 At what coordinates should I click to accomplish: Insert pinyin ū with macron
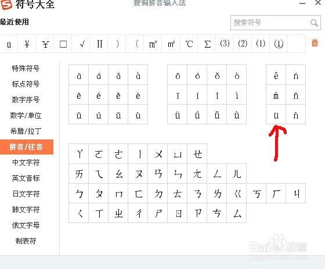[x=79, y=114]
